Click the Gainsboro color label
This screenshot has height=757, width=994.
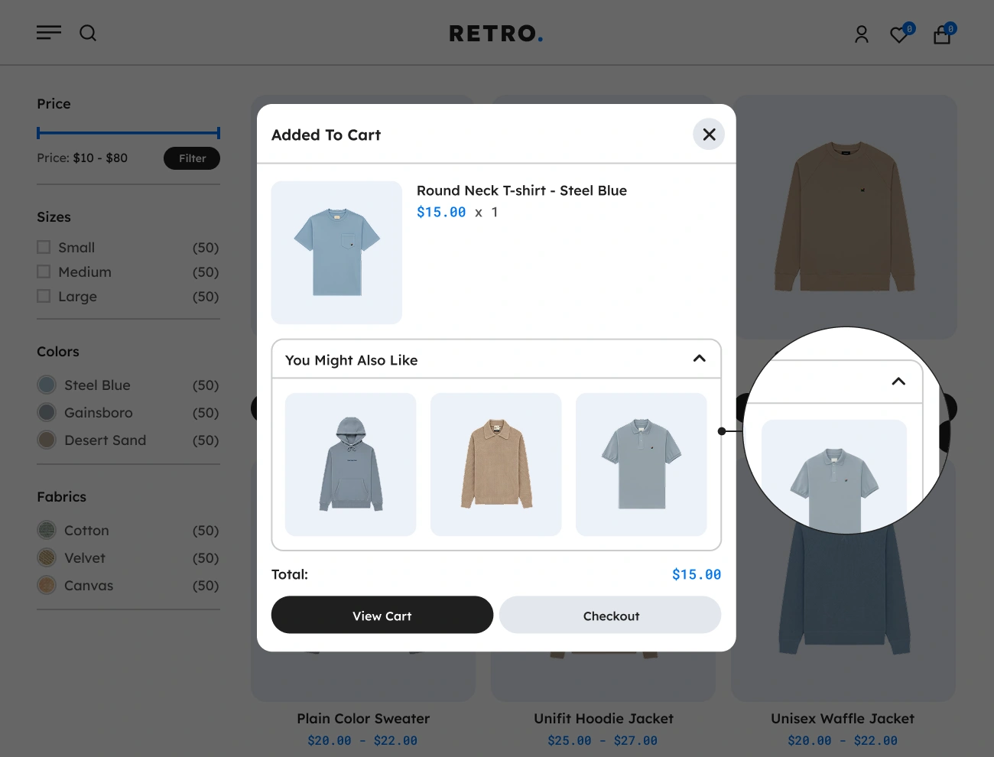click(99, 413)
